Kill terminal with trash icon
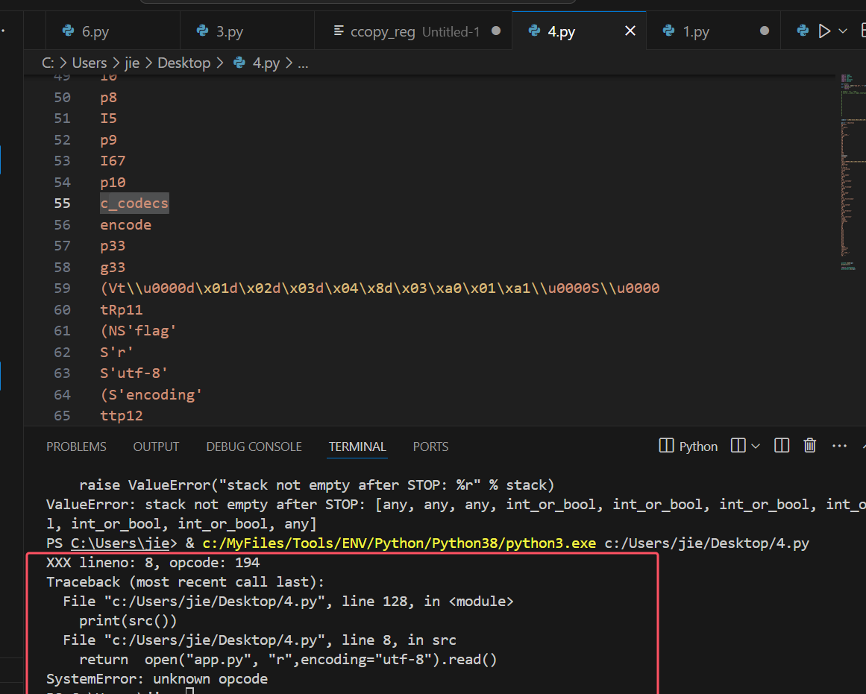The height and width of the screenshot is (694, 866). tap(809, 446)
